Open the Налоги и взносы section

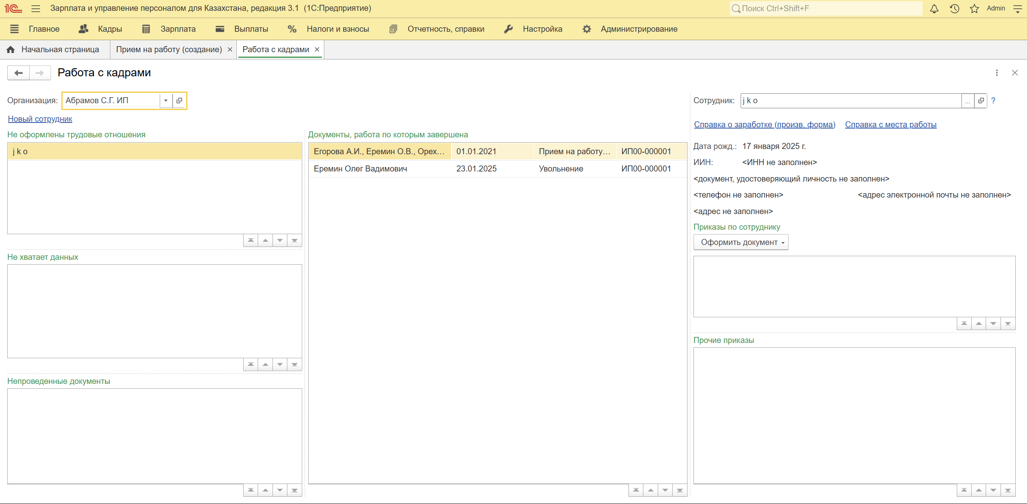click(x=338, y=29)
